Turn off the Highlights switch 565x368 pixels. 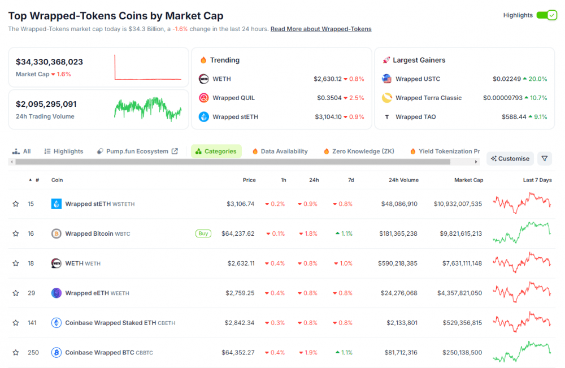click(x=546, y=15)
